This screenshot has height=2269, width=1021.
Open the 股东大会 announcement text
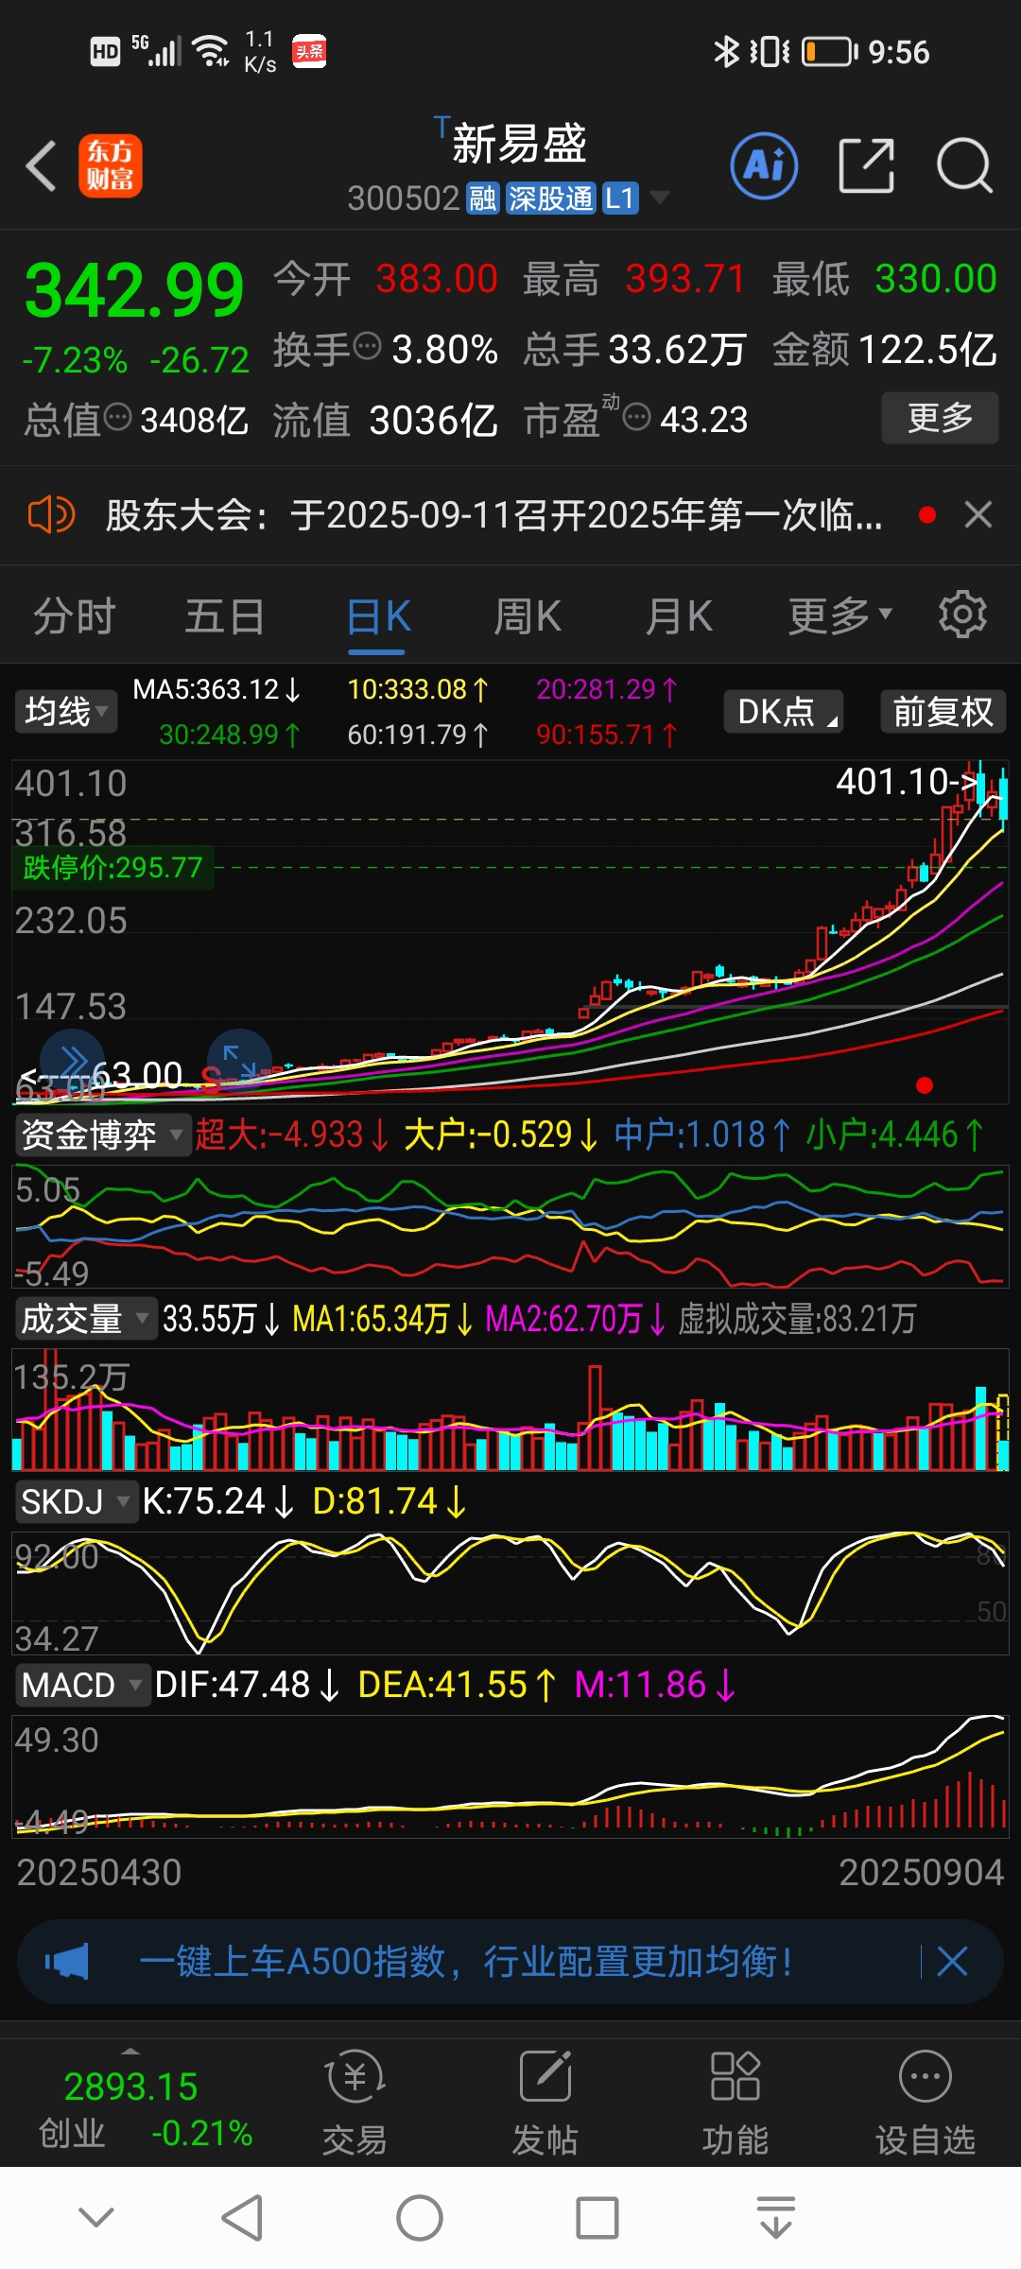coord(493,515)
